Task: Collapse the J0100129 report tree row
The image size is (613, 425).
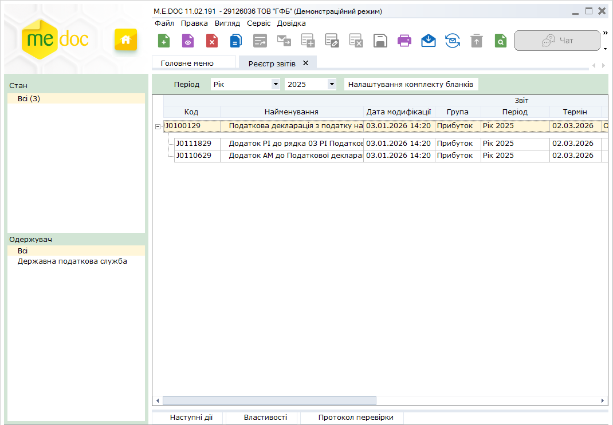Action: [x=158, y=126]
